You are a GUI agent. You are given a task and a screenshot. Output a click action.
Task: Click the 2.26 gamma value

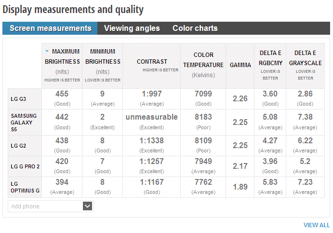pos(240,98)
